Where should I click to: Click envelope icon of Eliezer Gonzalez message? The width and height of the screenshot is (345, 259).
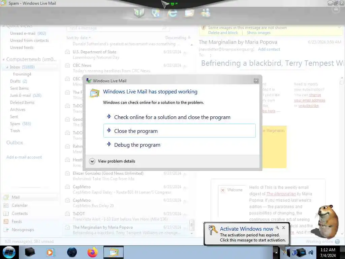coord(67,174)
